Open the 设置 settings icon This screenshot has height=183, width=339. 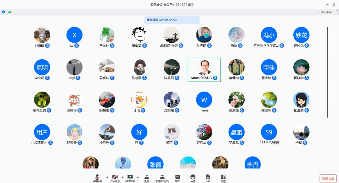click(x=223, y=177)
